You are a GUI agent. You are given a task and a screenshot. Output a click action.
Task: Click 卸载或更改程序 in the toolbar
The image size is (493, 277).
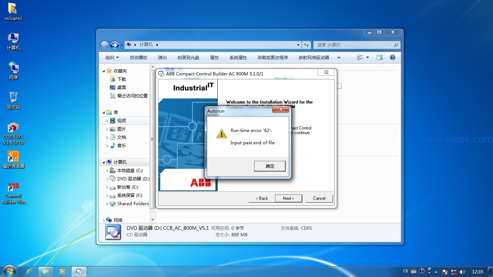273,58
